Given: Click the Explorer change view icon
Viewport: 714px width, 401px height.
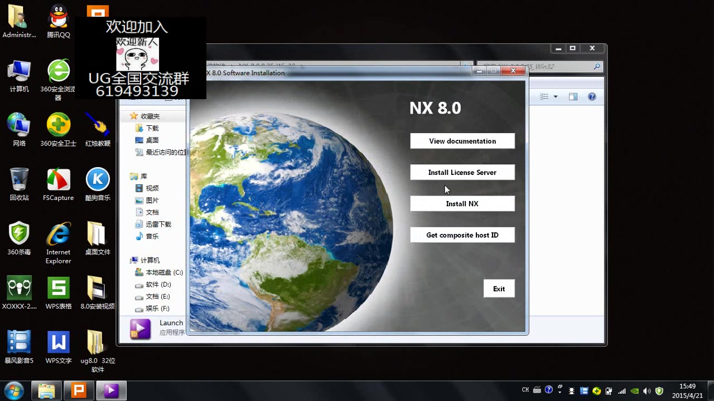Looking at the screenshot, I should pos(545,97).
